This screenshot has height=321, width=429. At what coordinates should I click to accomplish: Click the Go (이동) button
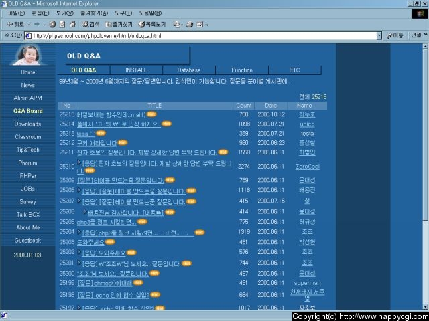395,35
